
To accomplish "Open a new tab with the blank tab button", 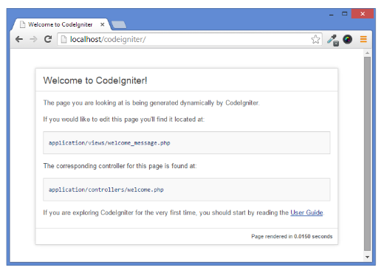I will tap(119, 24).
